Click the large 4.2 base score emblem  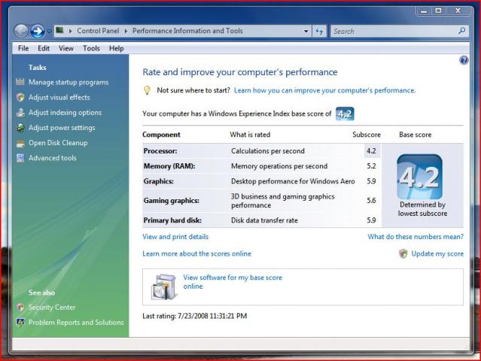click(419, 177)
